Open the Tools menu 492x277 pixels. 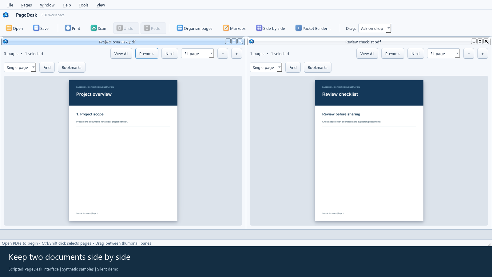coord(83,5)
